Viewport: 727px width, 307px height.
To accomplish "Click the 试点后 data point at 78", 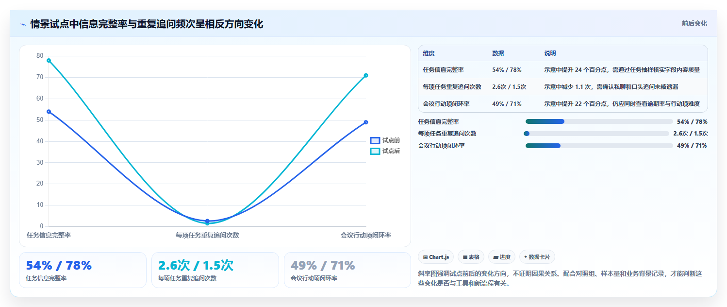I will [49, 60].
